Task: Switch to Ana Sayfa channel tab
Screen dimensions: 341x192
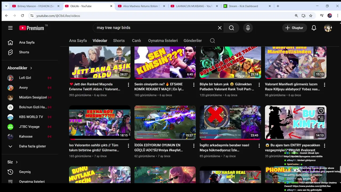Action: [78, 41]
